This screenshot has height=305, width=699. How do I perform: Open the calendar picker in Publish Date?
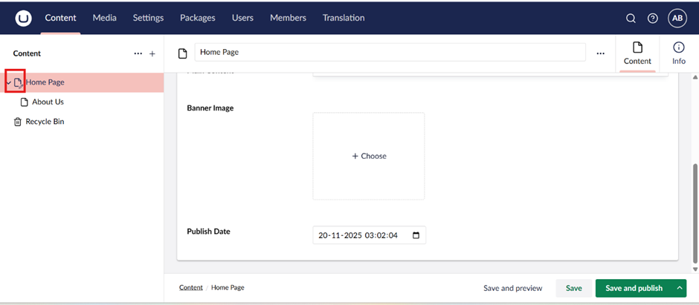pos(416,235)
